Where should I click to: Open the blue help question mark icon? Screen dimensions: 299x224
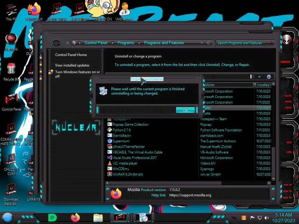tap(269, 77)
